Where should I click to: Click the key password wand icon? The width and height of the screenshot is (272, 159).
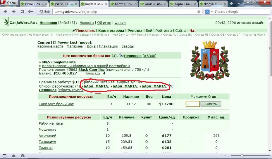(x=31, y=12)
